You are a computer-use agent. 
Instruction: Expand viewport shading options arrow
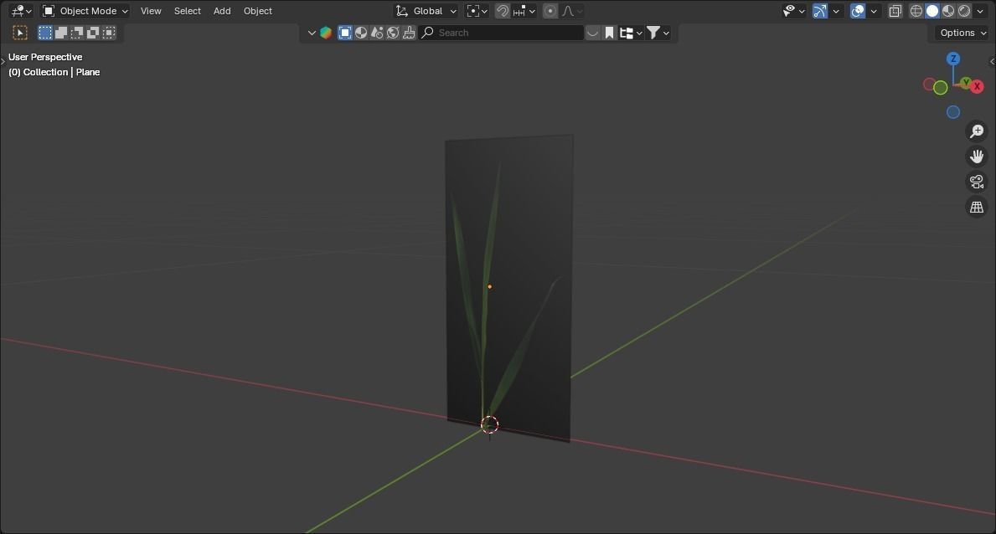click(x=980, y=11)
